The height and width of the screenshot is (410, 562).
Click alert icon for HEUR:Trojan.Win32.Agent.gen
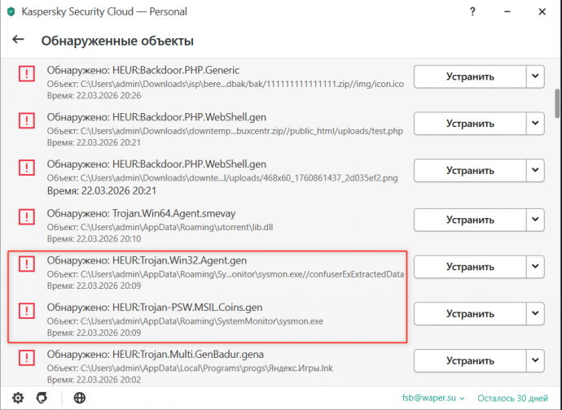27,264
